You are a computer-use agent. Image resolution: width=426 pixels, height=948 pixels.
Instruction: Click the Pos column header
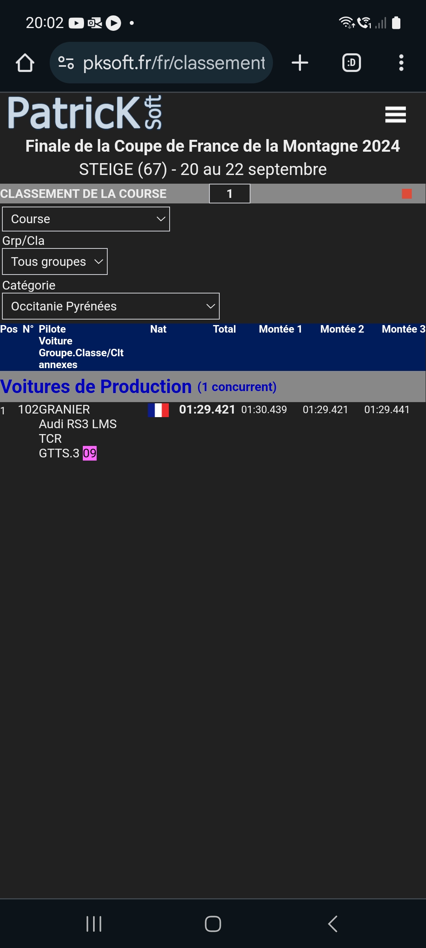[9, 329]
